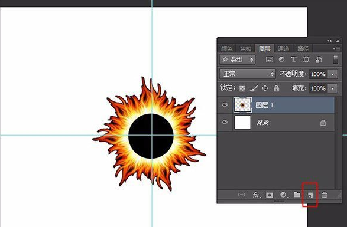Open layer style fx menu
Image resolution: width=347 pixels, height=227 pixels.
(x=257, y=195)
